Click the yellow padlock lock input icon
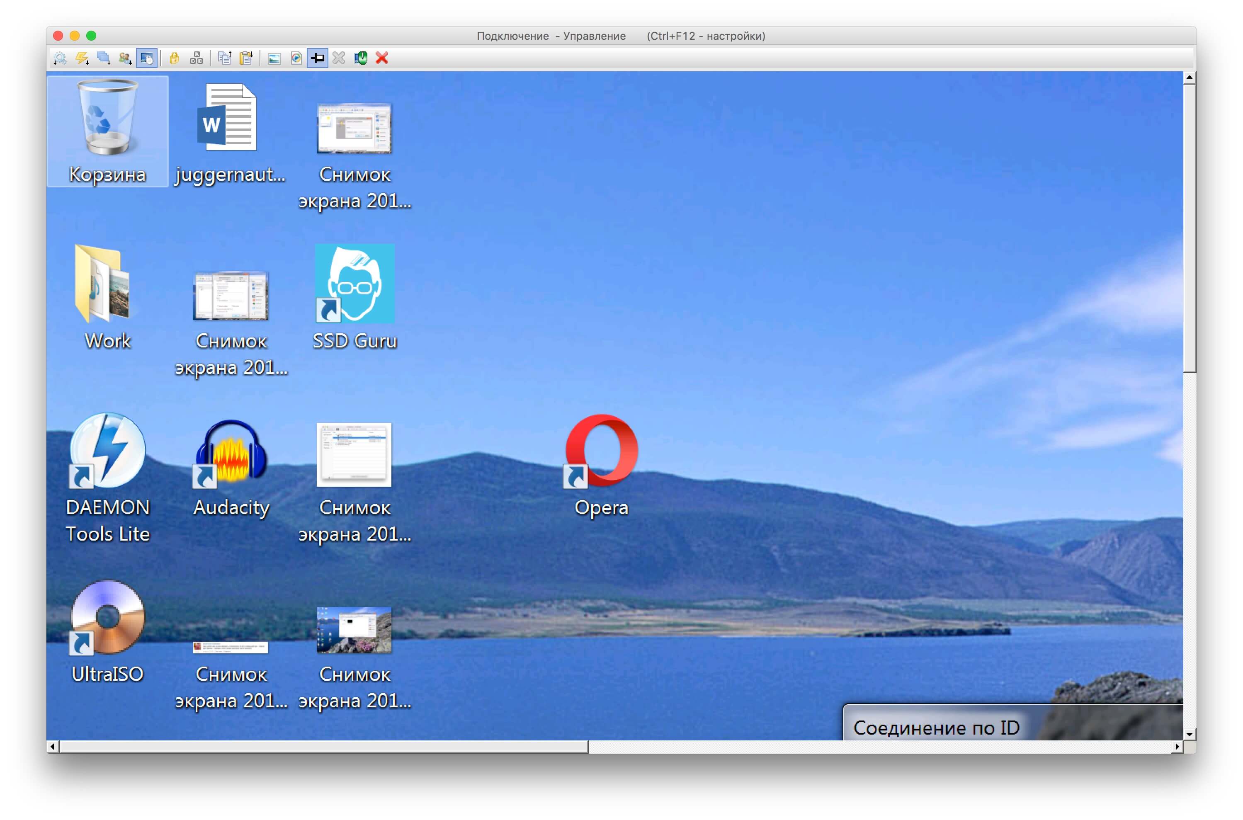The image size is (1243, 820). [x=175, y=58]
